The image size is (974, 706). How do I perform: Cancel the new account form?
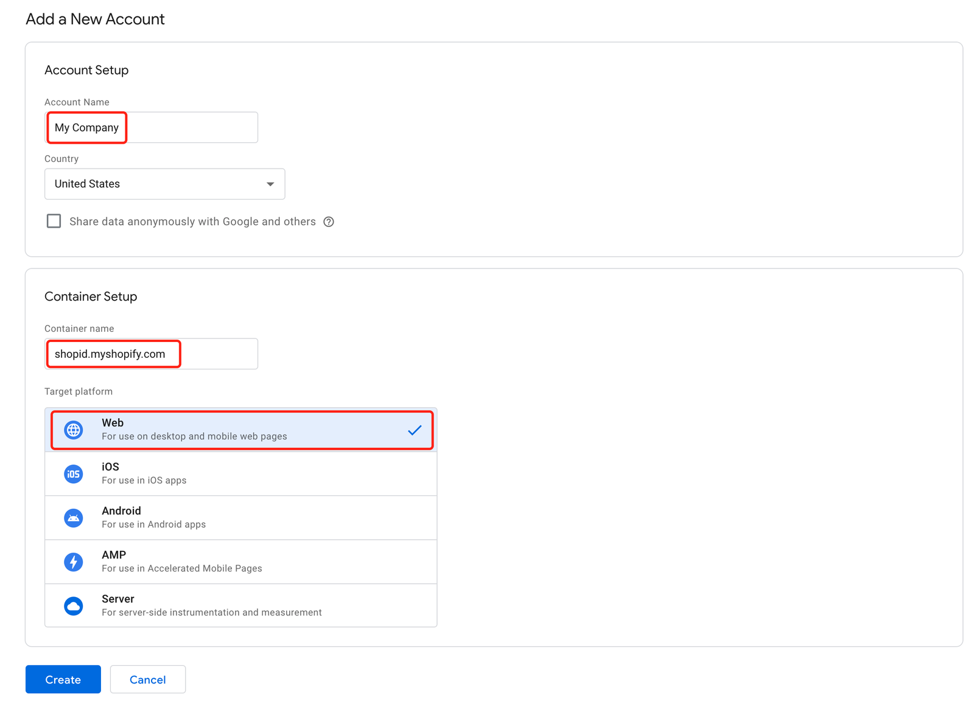pos(147,679)
